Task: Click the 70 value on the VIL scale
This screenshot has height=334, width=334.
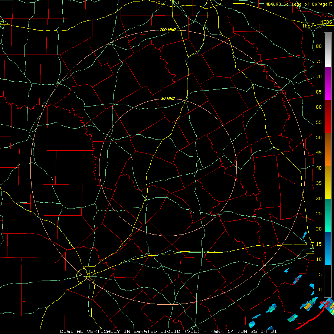Action: point(319,77)
